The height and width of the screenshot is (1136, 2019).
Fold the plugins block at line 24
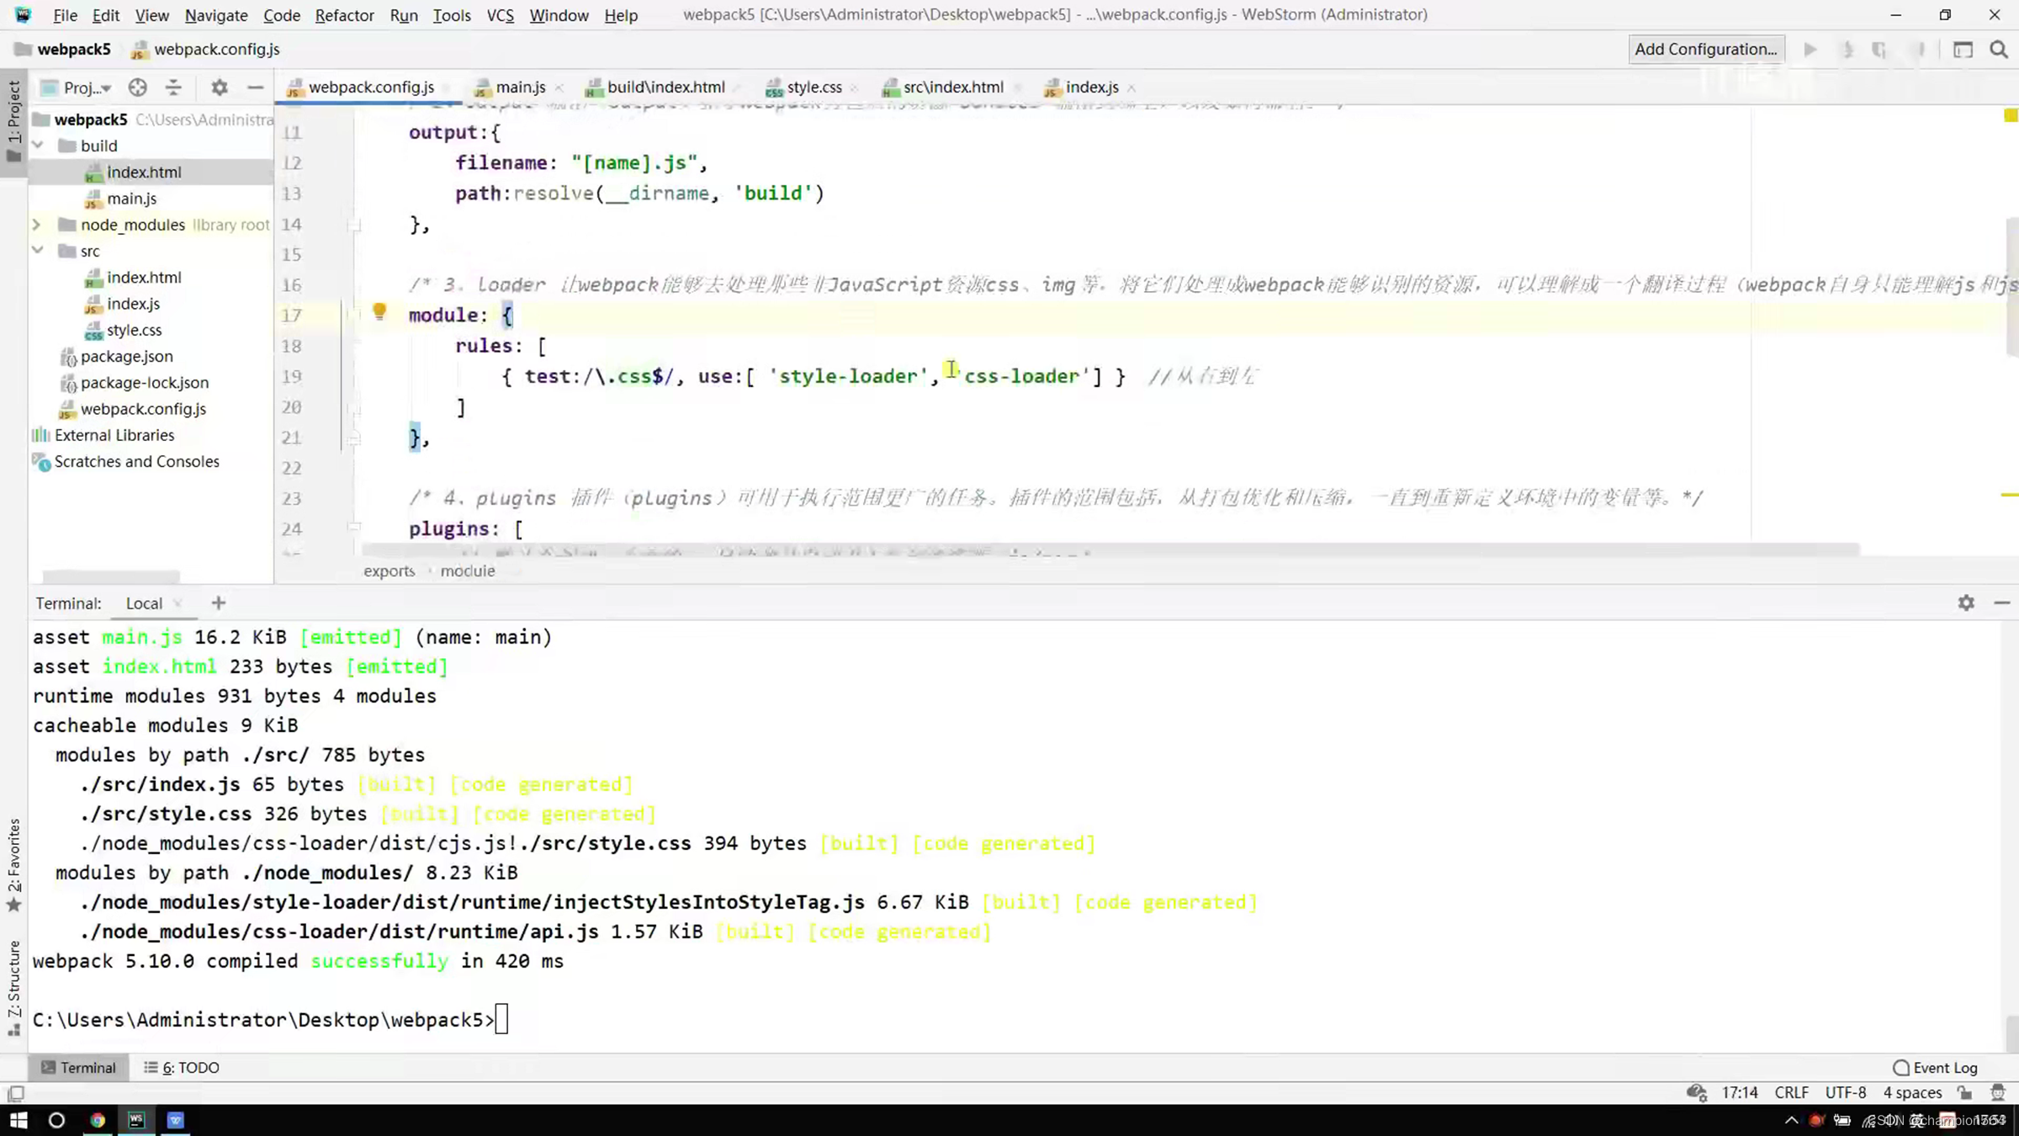354,528
